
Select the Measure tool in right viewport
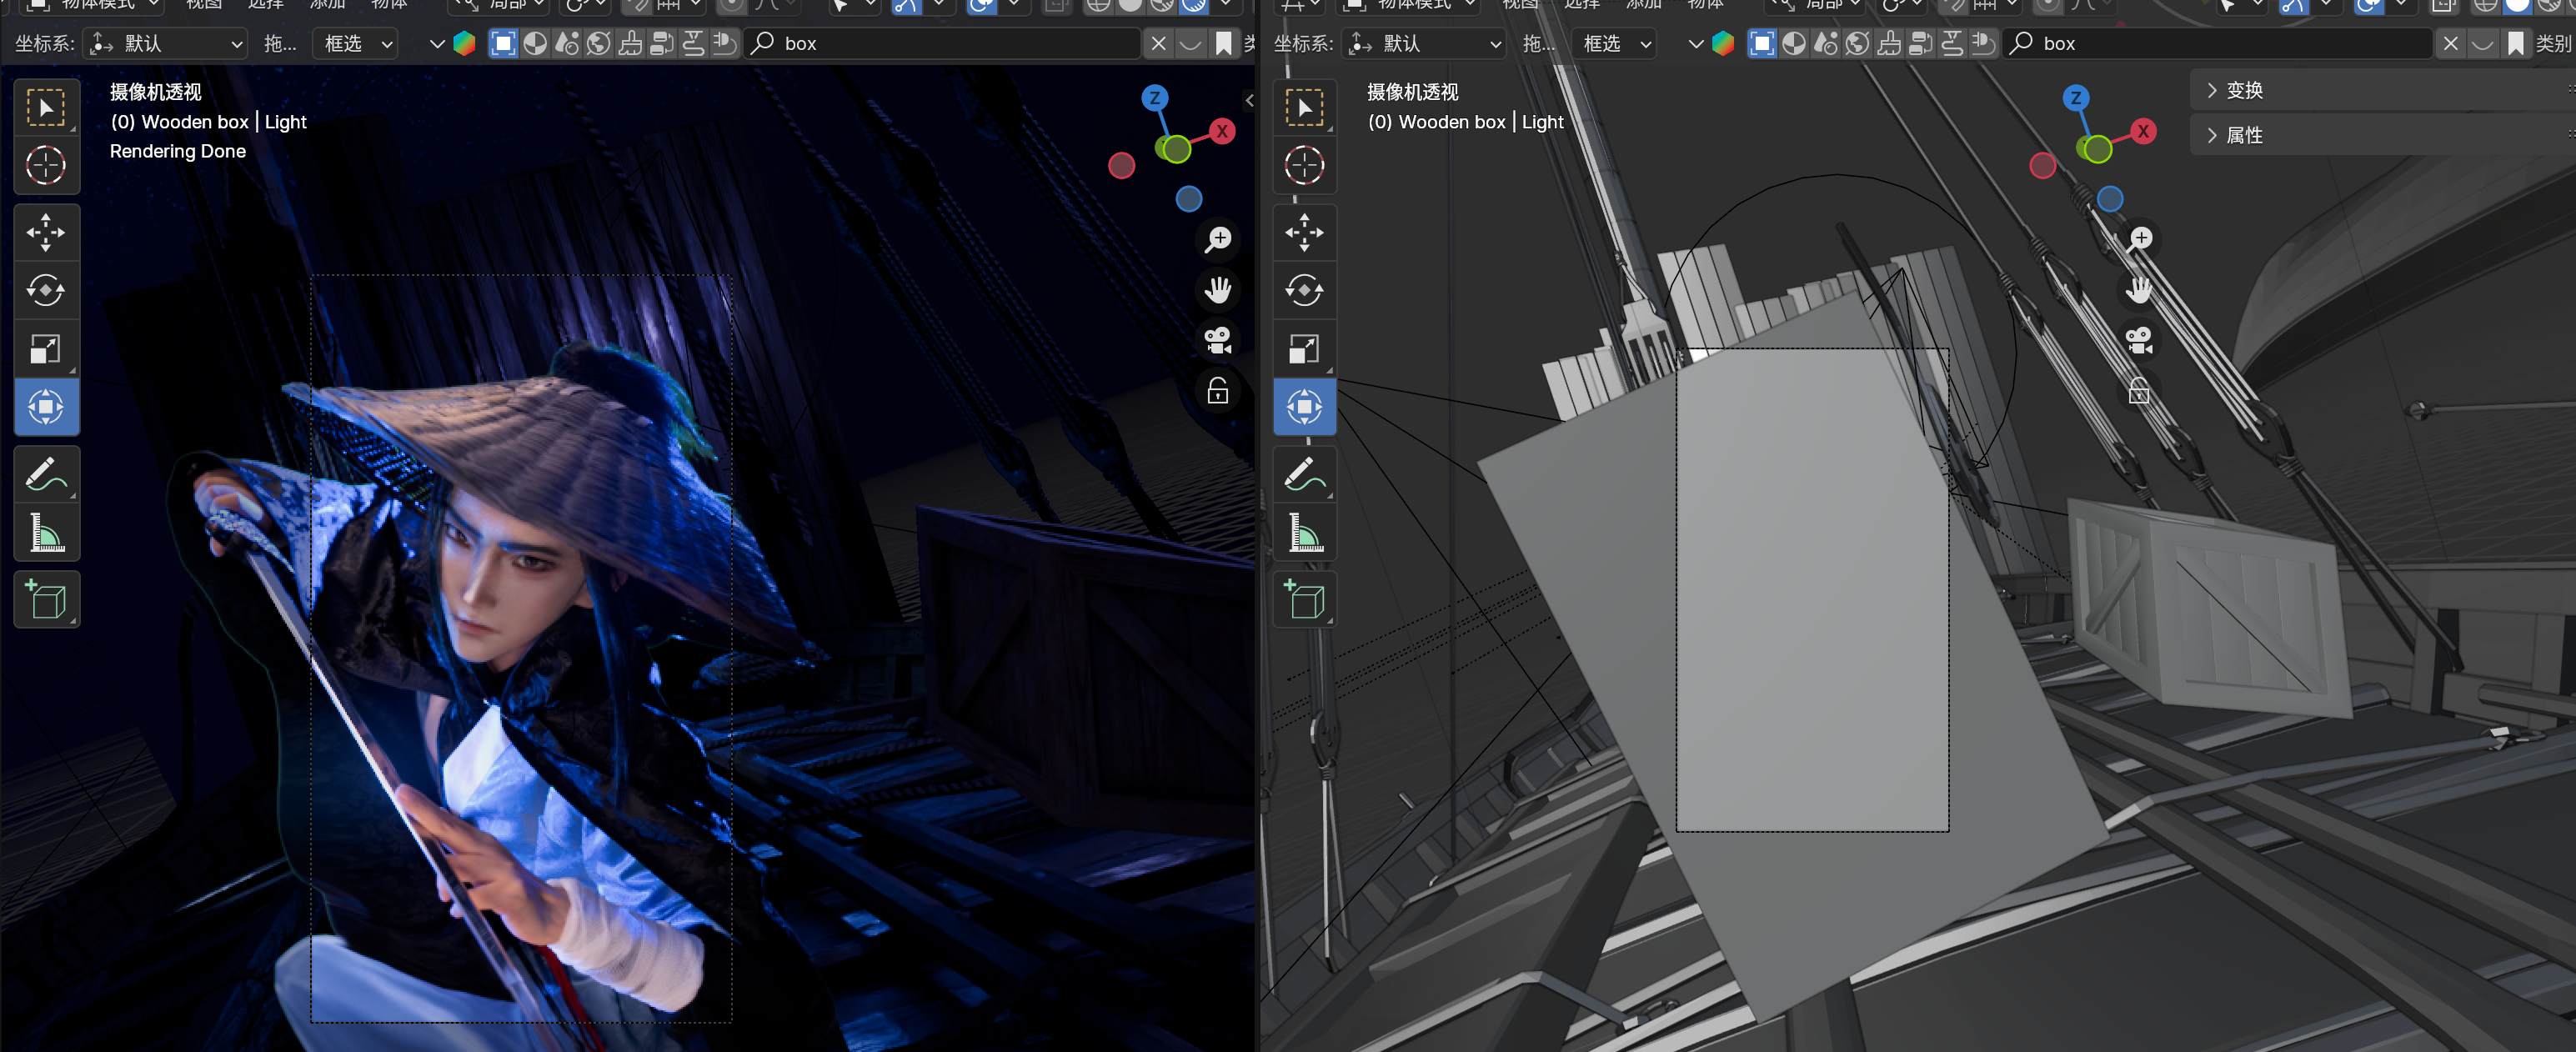click(1304, 532)
